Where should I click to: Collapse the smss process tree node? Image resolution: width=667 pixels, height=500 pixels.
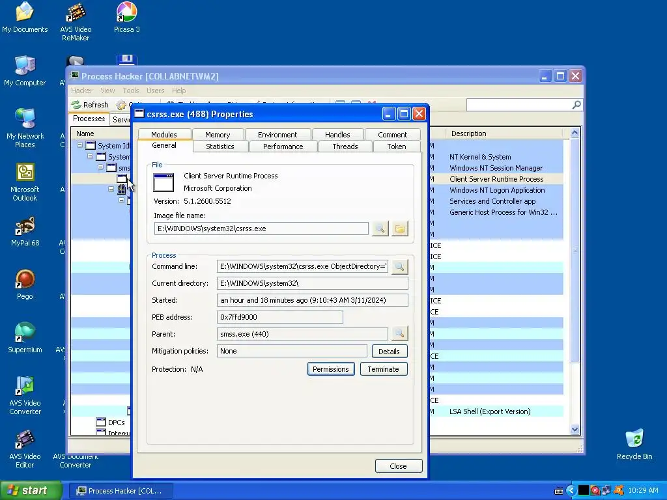pyautogui.click(x=101, y=167)
